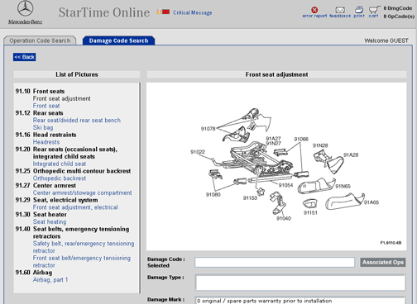Open Rear seat/divided rear seat bench link
Screen dimensions: 417x304
77,121
